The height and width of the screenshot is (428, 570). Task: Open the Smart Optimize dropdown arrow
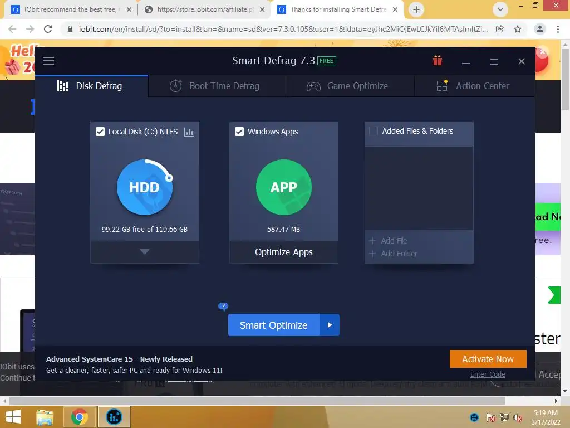[330, 325]
